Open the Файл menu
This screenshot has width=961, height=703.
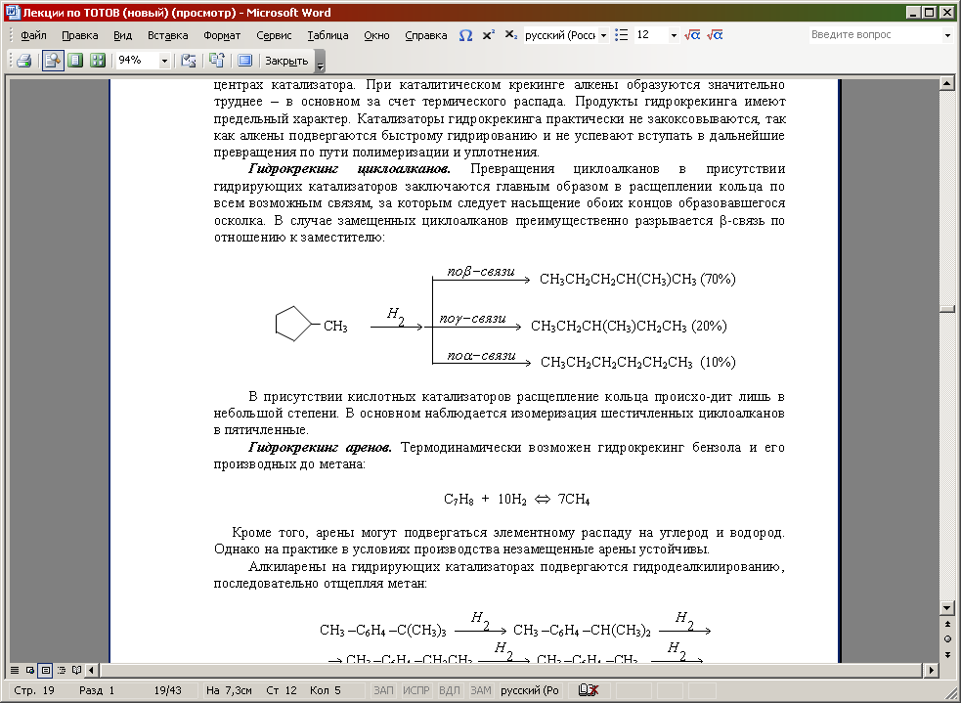(x=33, y=35)
